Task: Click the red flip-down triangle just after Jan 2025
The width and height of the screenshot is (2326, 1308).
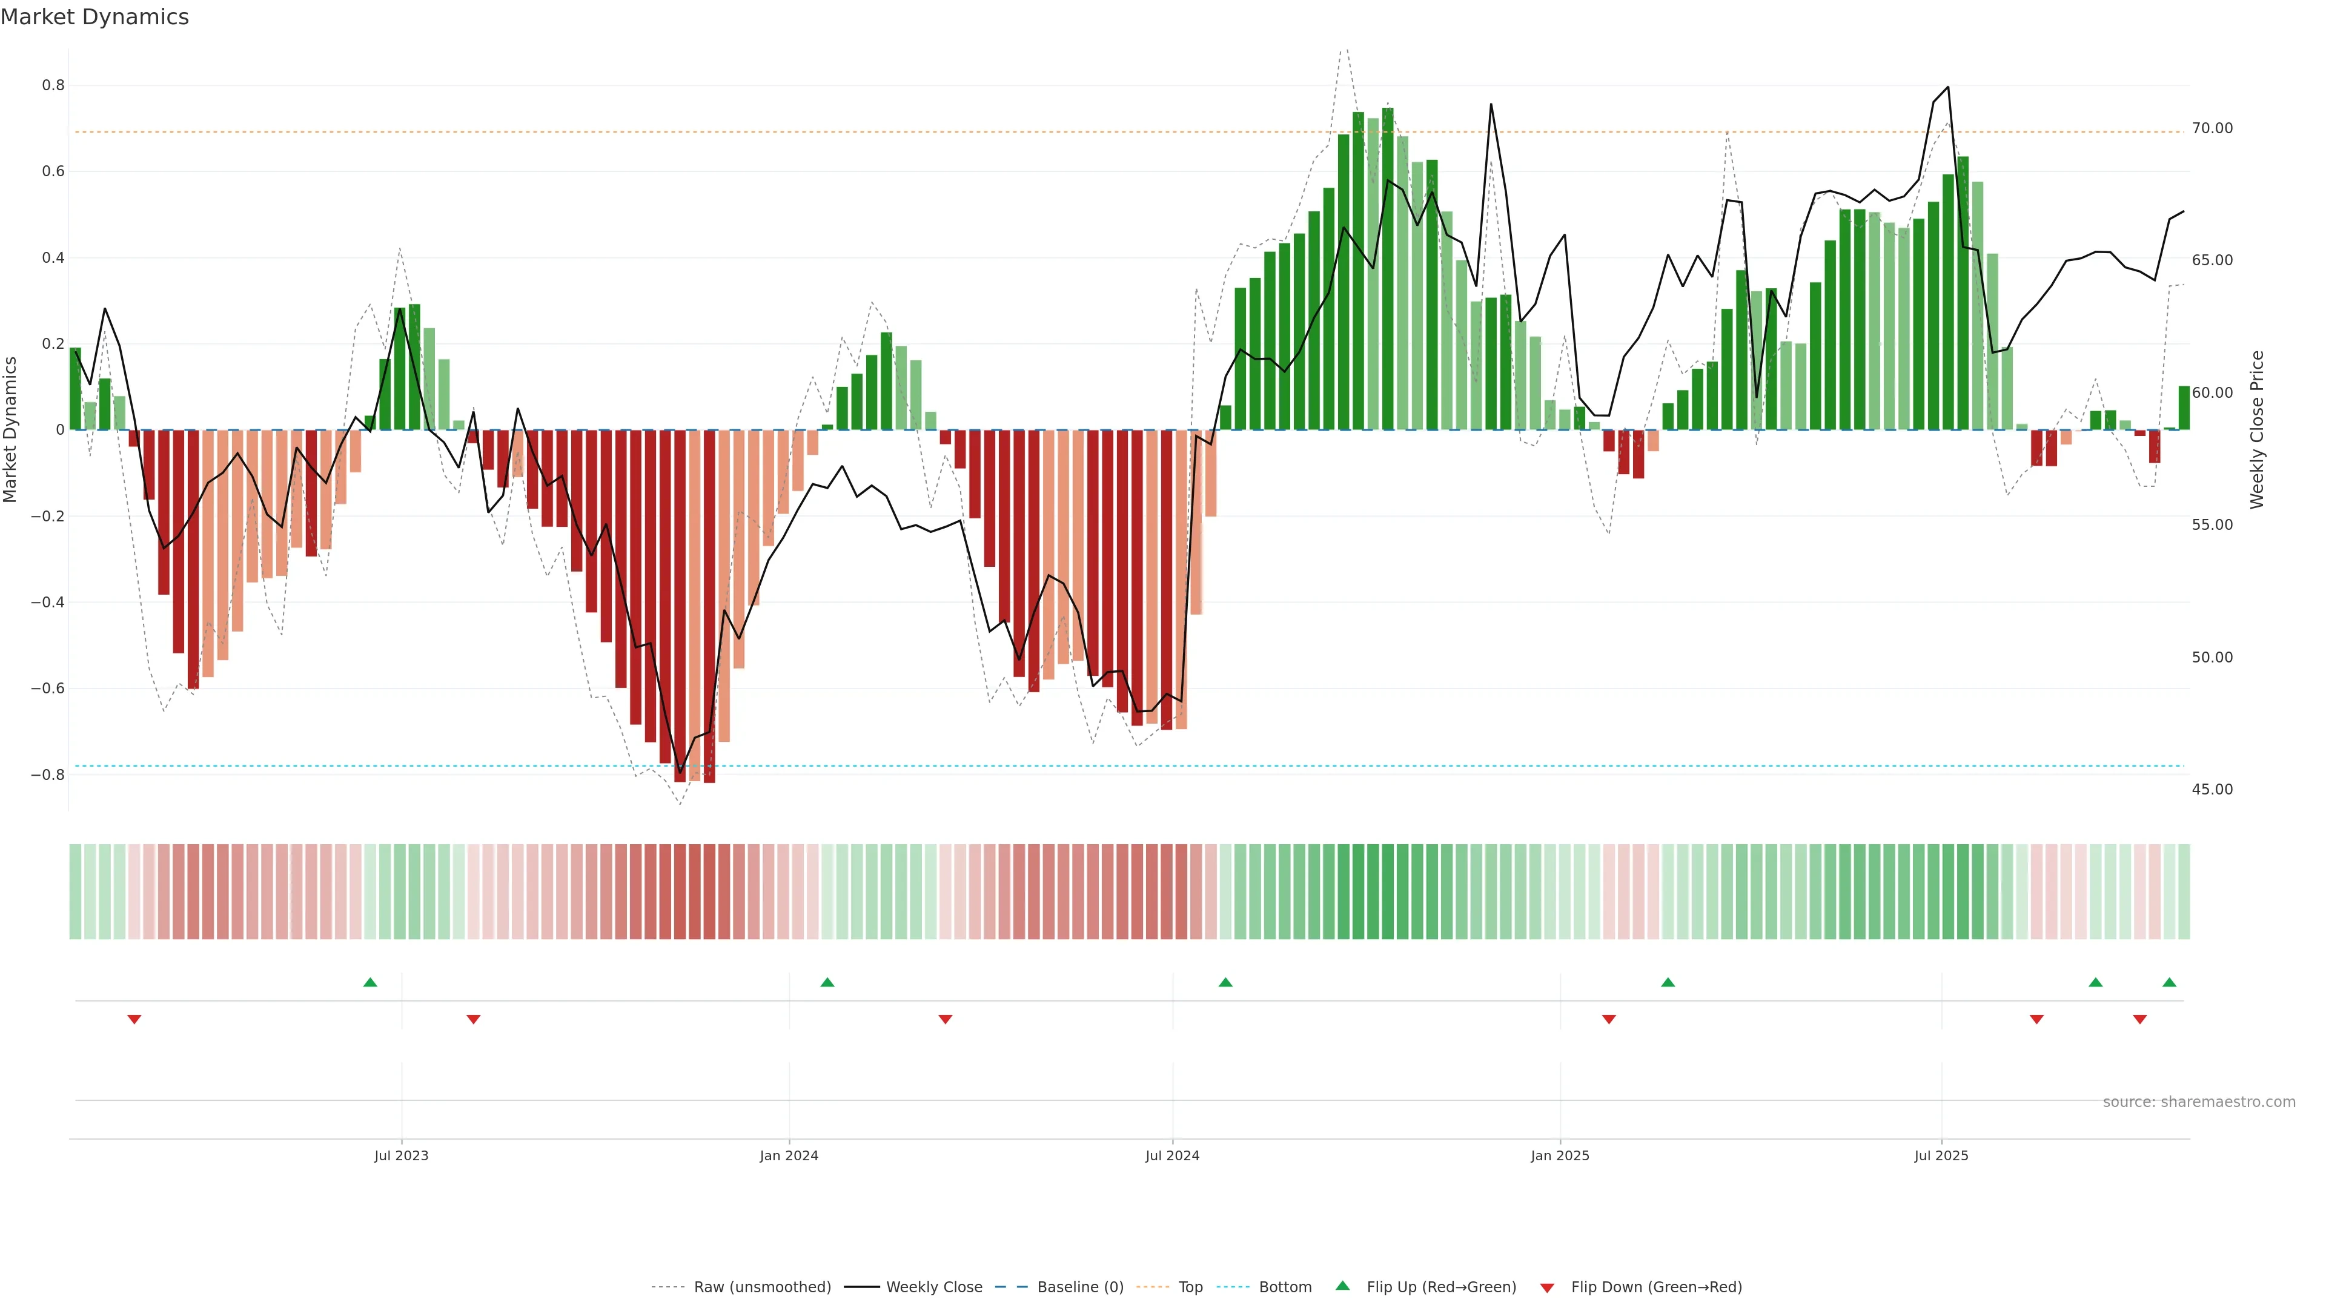Action: 1609,1019
